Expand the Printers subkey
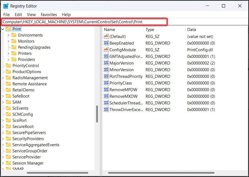The image size is (249, 177). click(8, 53)
